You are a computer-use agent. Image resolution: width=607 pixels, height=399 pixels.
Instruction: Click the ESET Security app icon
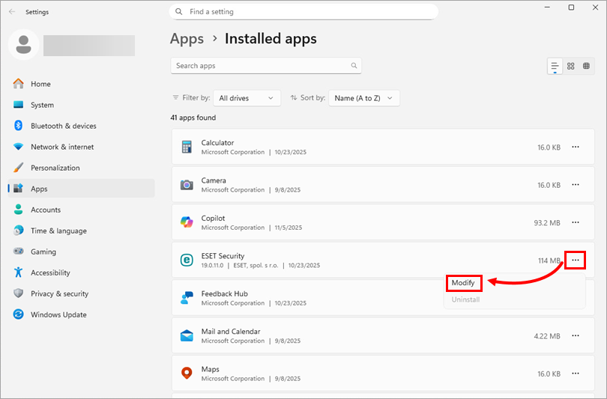click(187, 260)
